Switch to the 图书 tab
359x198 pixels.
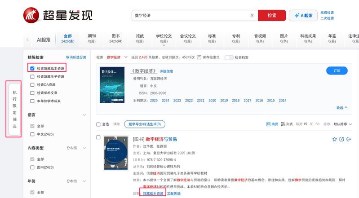coord(115,38)
